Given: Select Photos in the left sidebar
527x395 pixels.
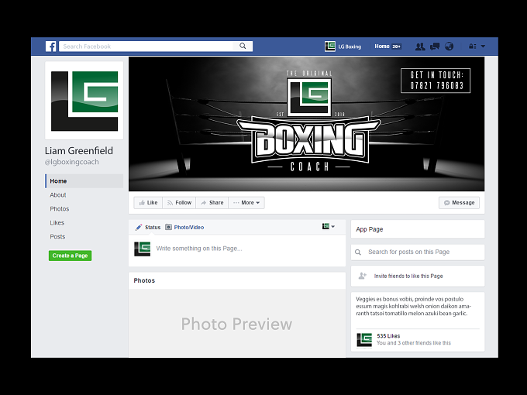Looking at the screenshot, I should [60, 209].
